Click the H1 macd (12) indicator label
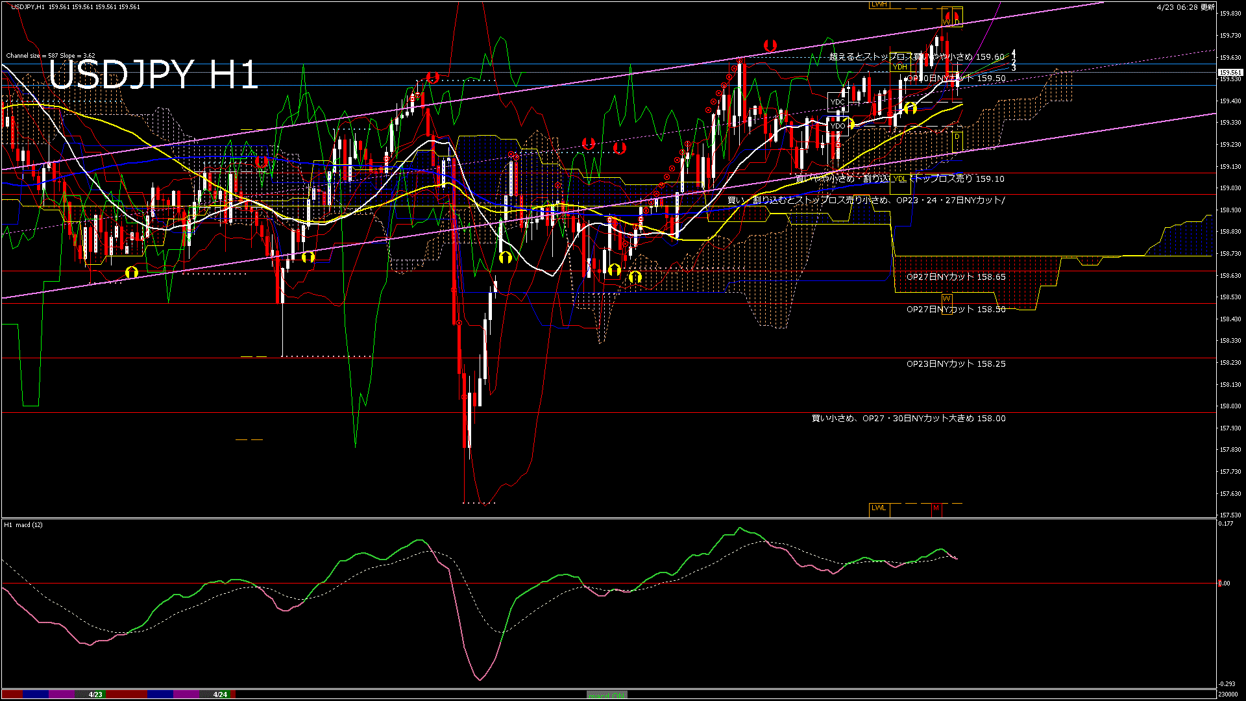 point(23,524)
